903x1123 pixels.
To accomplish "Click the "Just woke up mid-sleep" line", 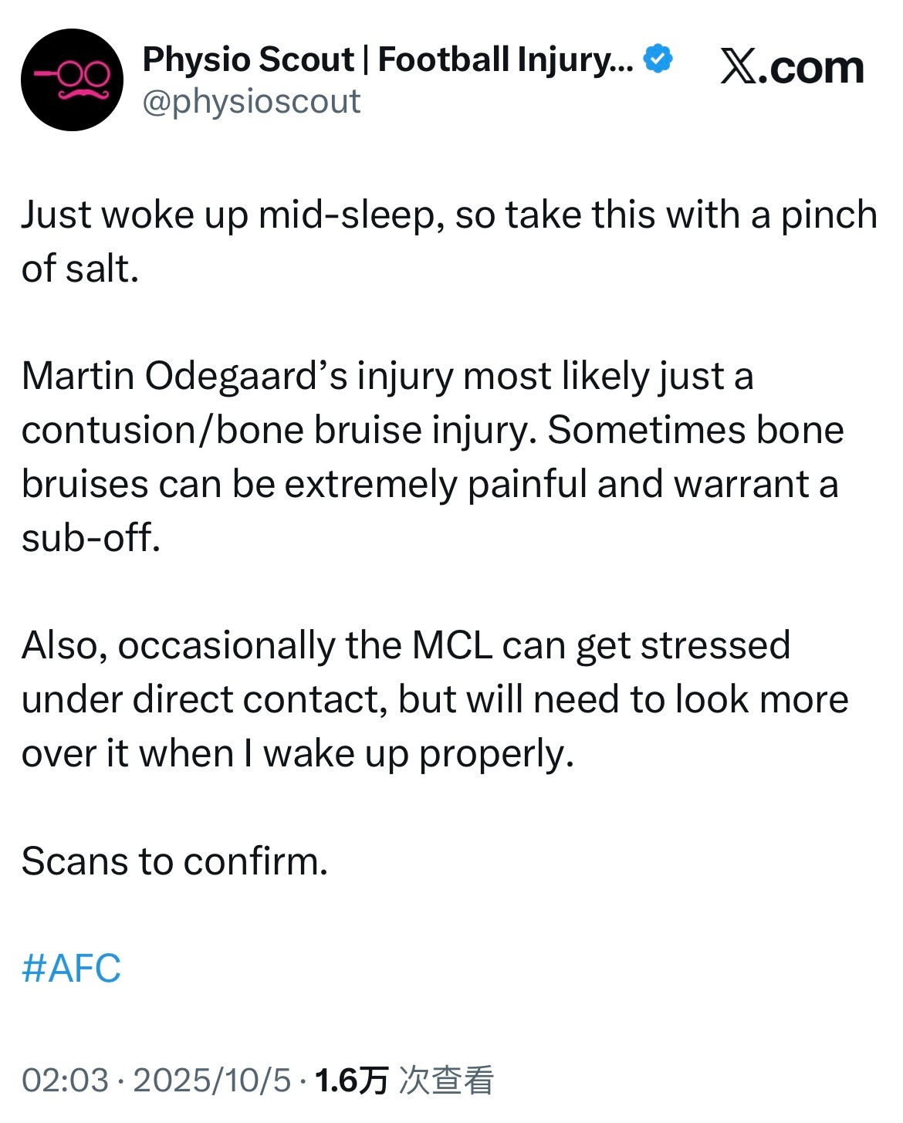I will pyautogui.click(x=232, y=215).
